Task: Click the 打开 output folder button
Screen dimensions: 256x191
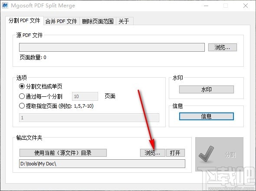Action: (175, 153)
